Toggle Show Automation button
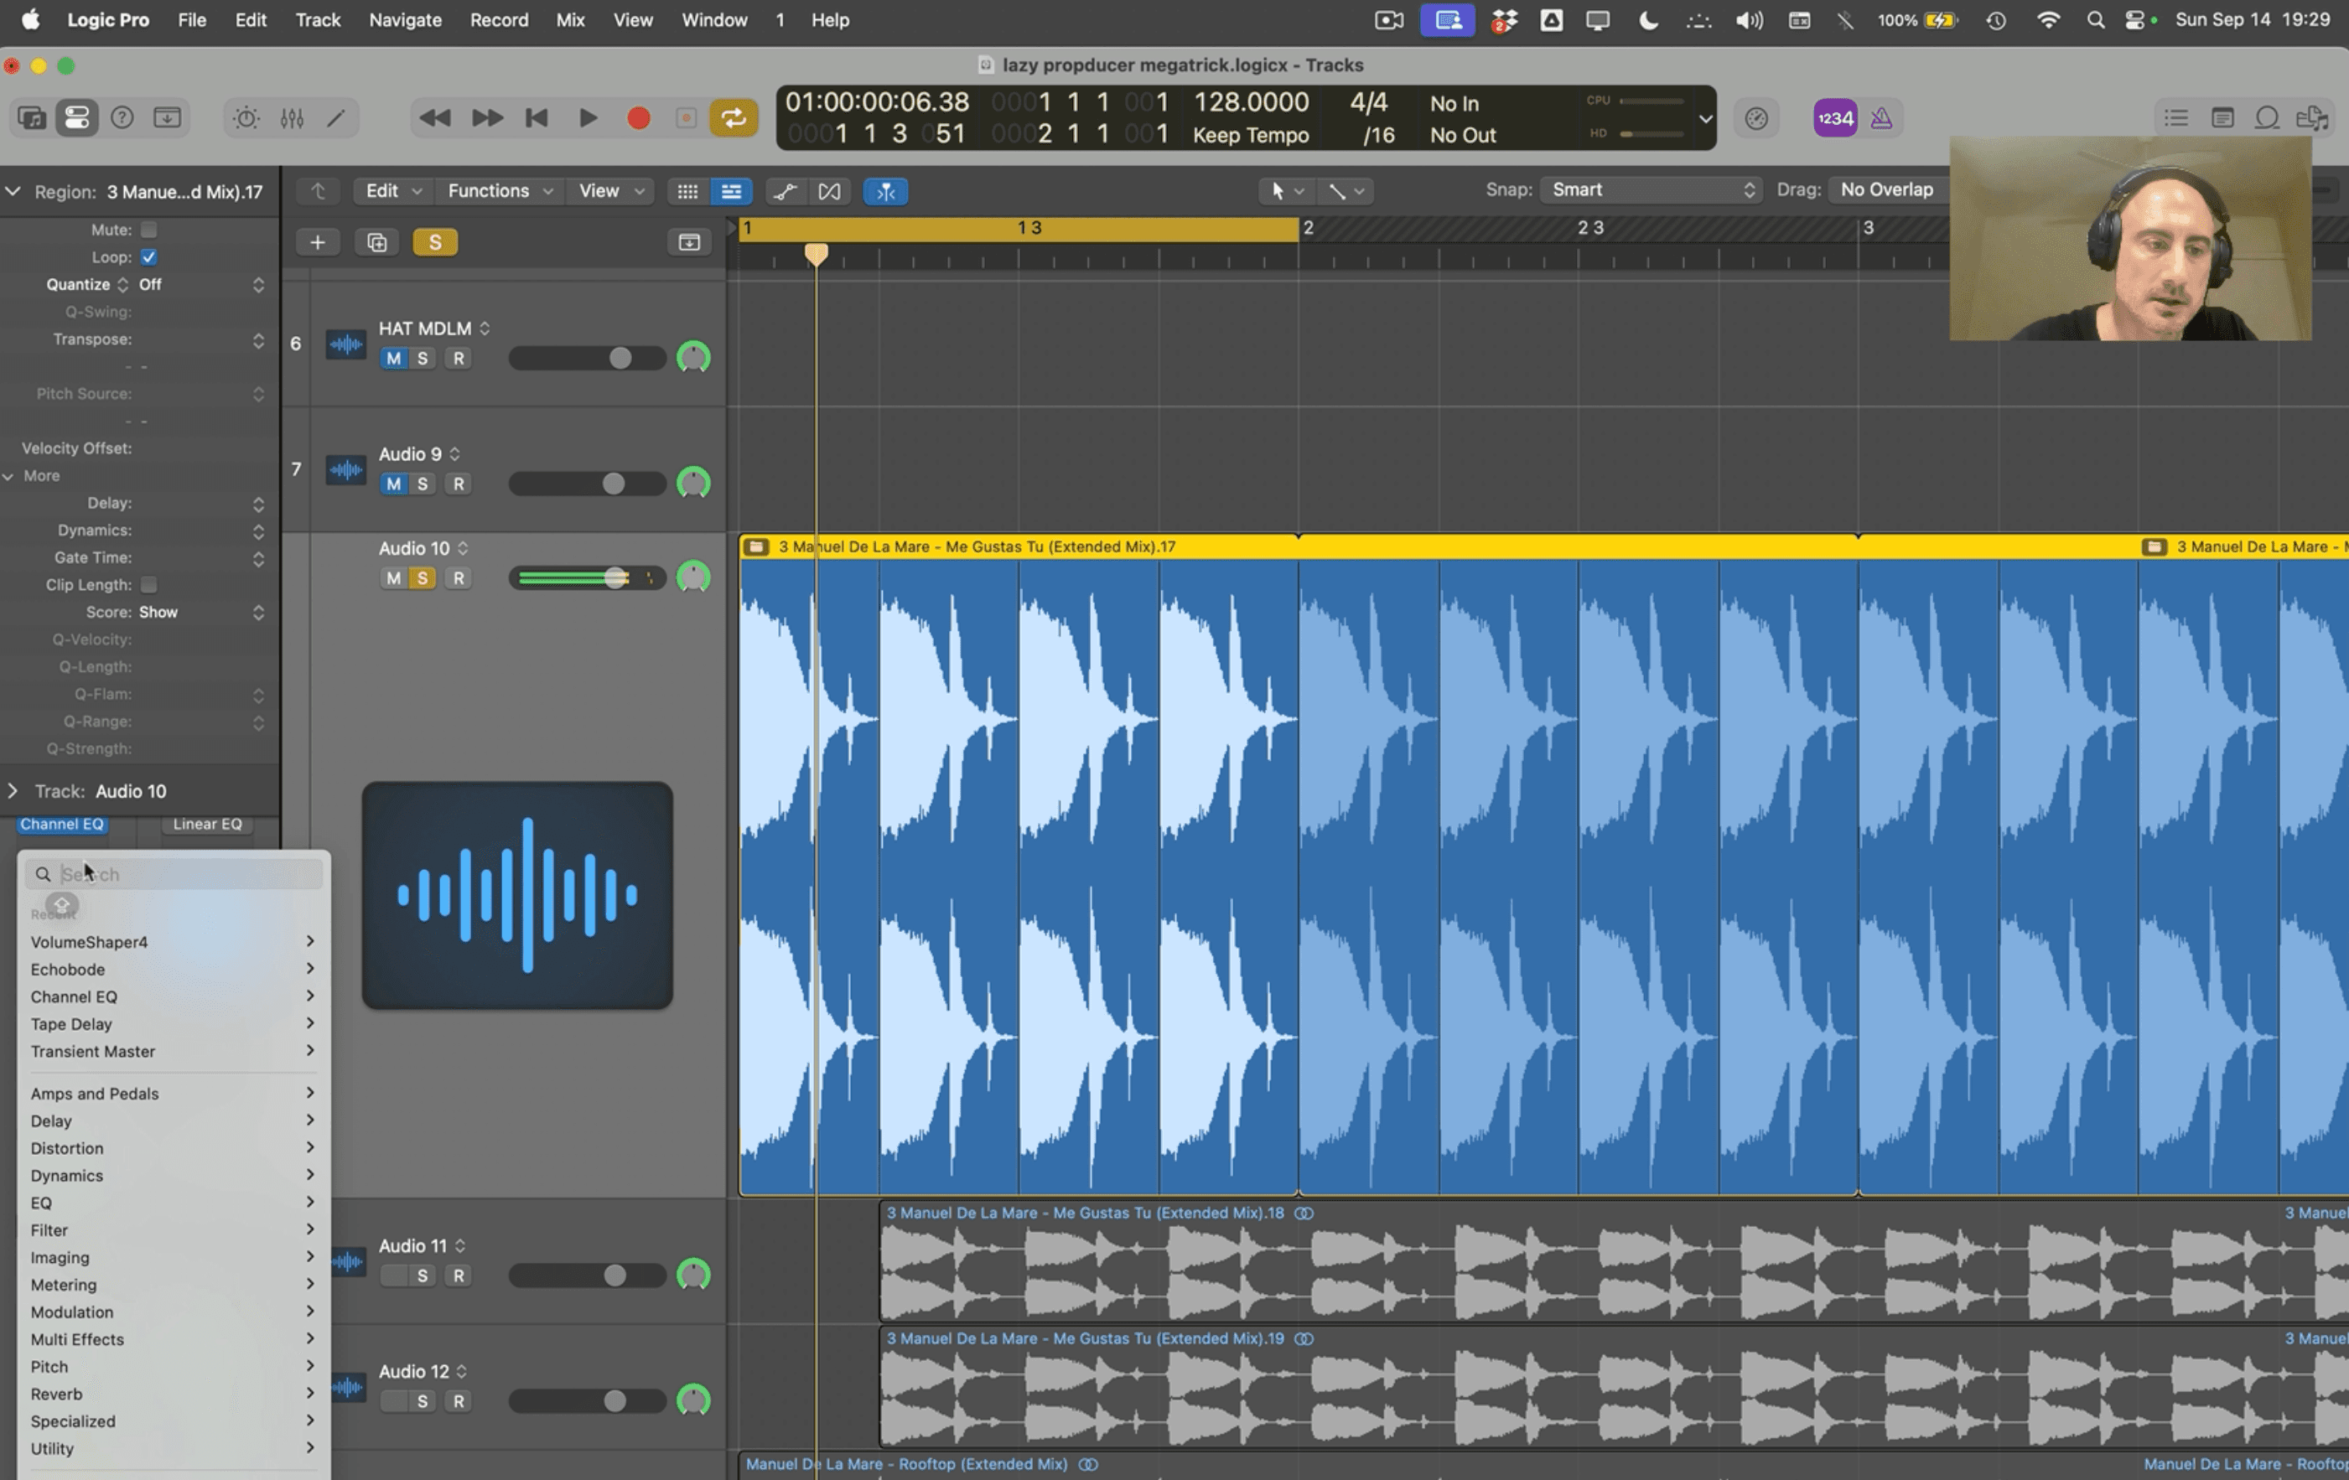Image resolution: width=2349 pixels, height=1480 pixels. (785, 191)
